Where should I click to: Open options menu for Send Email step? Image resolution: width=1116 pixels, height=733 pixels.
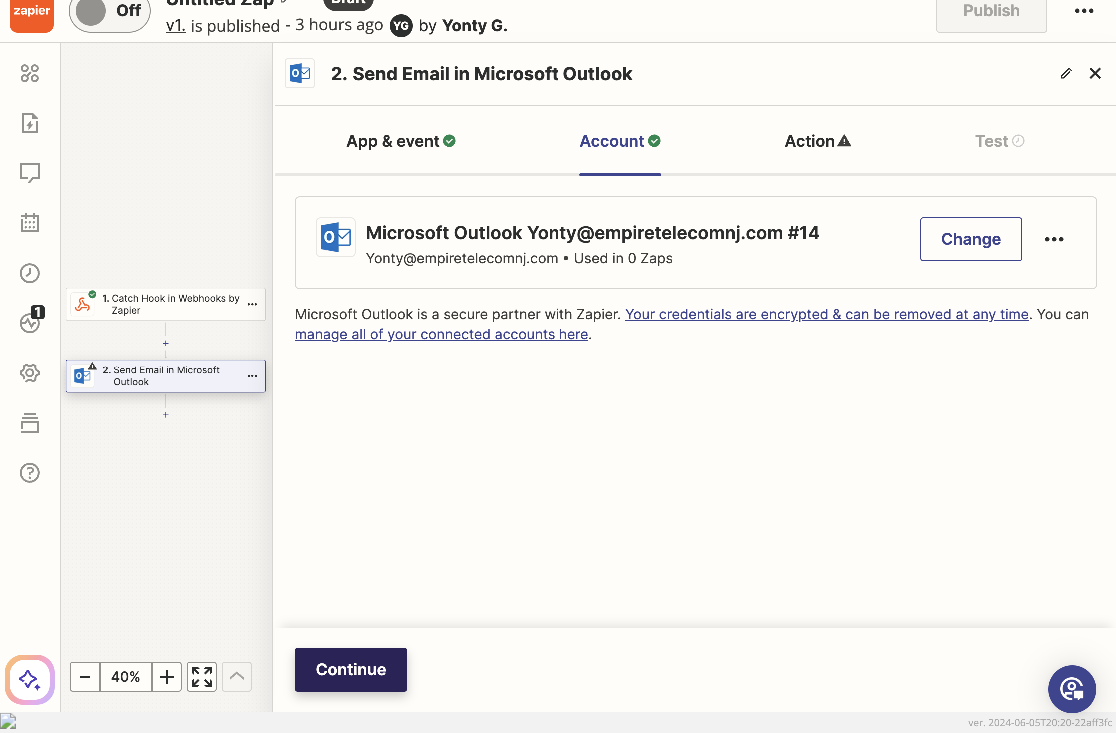pos(252,376)
